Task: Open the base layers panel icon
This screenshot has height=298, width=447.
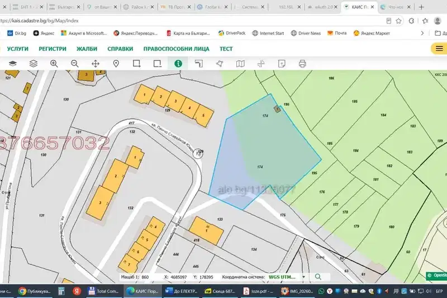Action: (13, 63)
